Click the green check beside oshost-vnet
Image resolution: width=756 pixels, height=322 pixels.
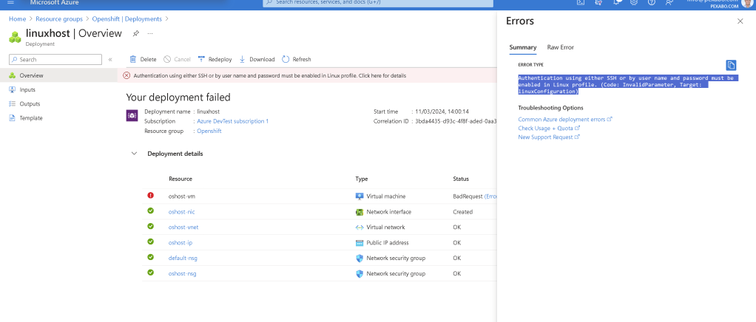pos(150,226)
